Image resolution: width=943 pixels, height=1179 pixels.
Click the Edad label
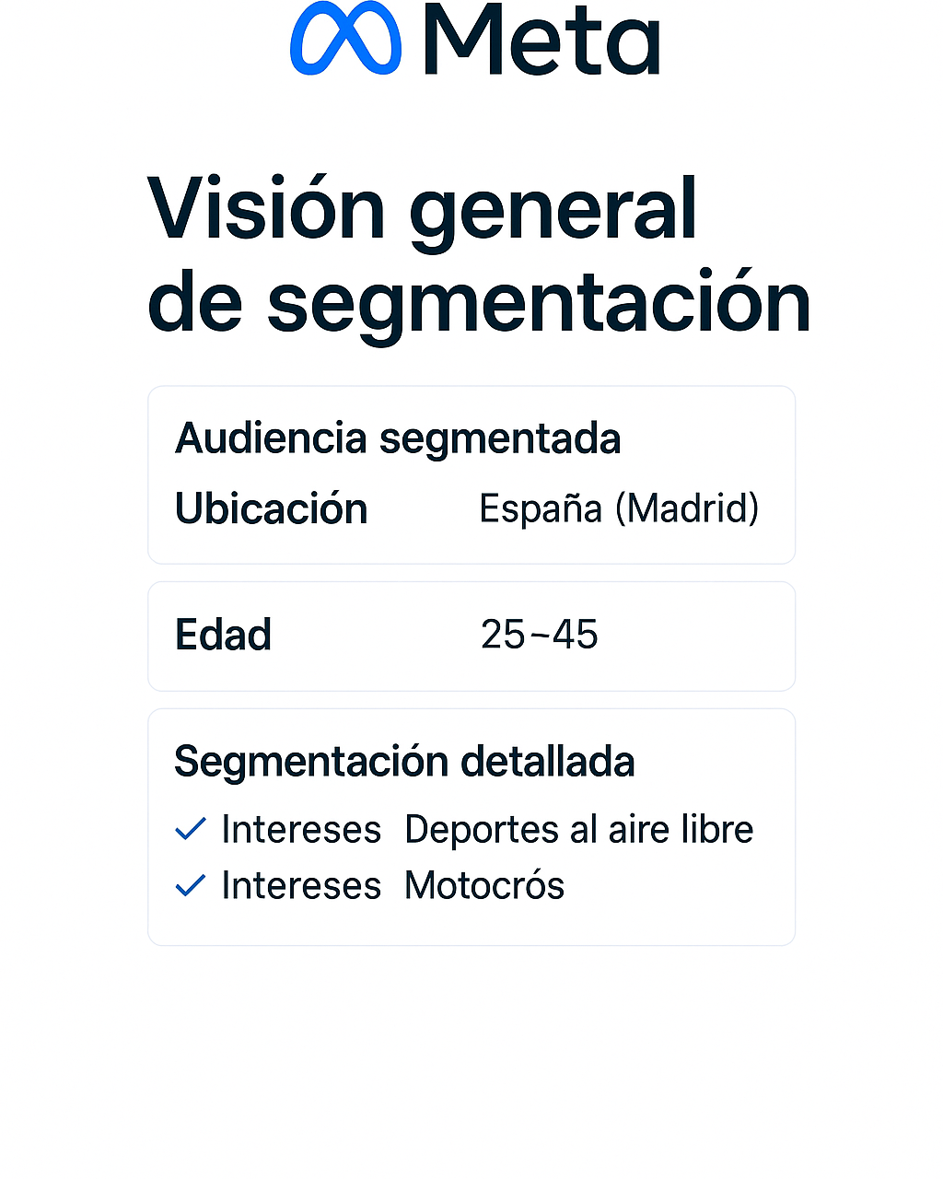point(224,635)
